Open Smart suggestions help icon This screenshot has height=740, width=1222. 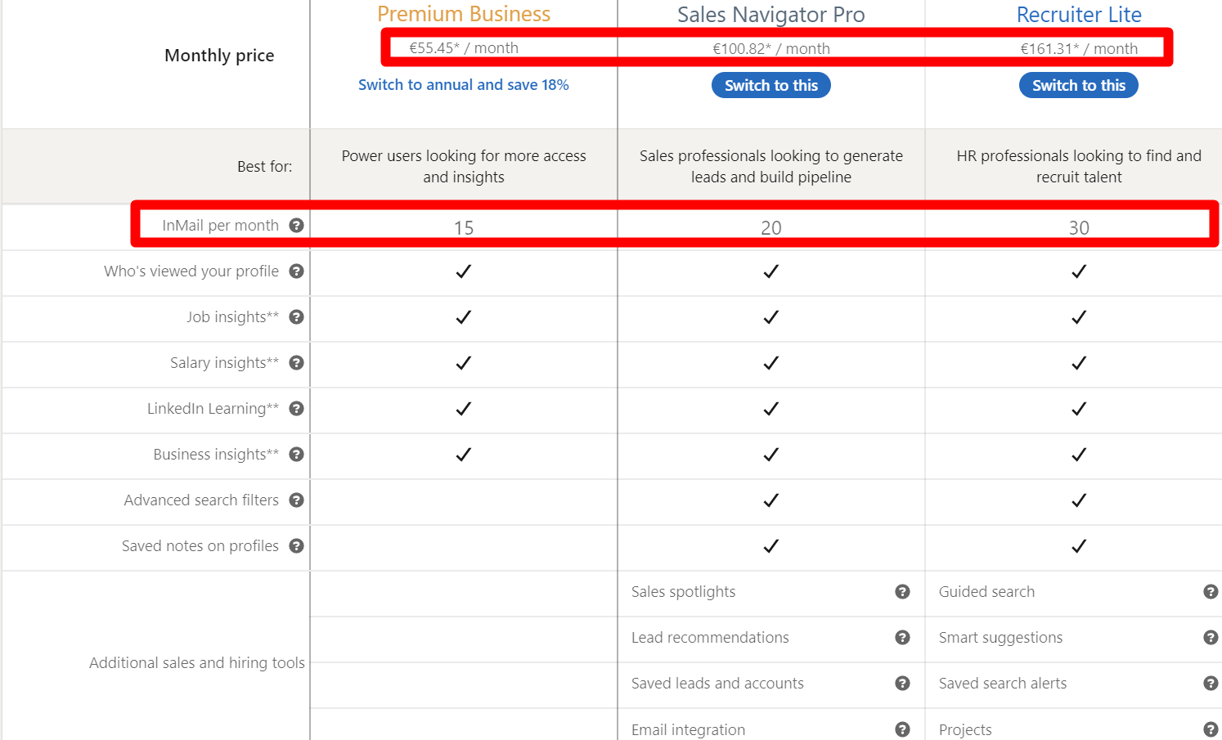1211,637
